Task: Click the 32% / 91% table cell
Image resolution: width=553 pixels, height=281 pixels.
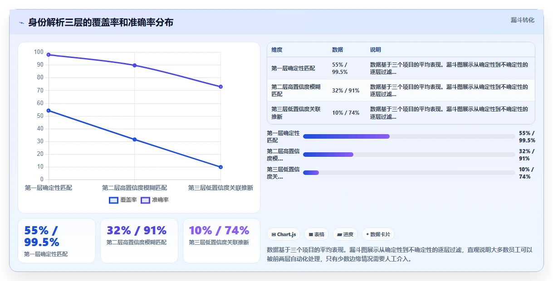Action: tap(347, 91)
